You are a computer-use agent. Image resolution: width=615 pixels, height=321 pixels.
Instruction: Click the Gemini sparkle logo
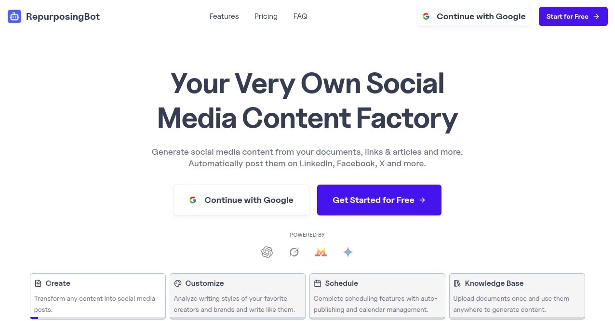[x=348, y=252]
